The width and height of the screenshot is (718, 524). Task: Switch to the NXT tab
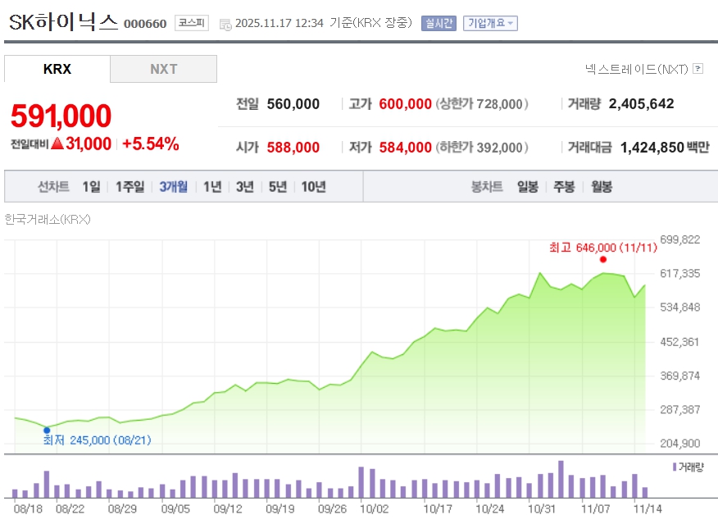coord(163,69)
